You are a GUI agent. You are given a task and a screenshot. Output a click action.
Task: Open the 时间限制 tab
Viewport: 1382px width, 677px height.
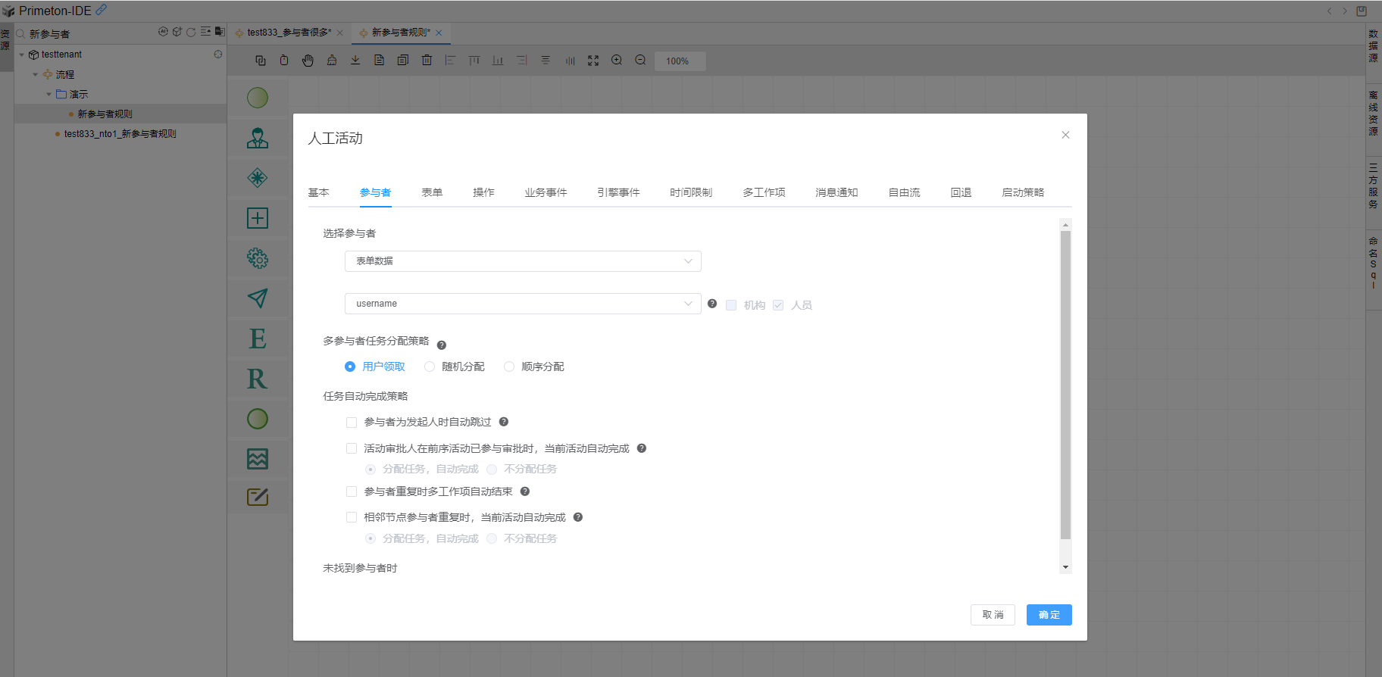click(x=690, y=192)
